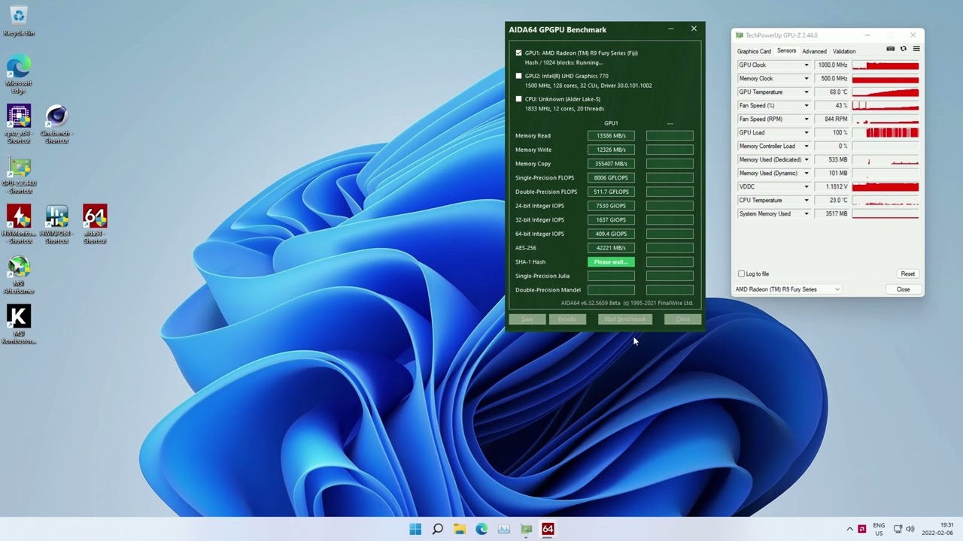963x541 pixels.
Task: Click the Single-Precision FLOPS 8006 GFLOPS result
Action: pos(611,178)
